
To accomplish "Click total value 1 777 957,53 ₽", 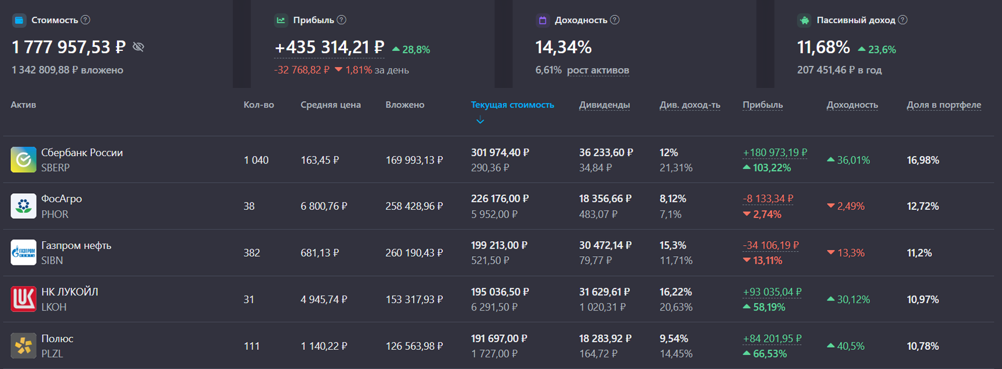I will pos(68,47).
